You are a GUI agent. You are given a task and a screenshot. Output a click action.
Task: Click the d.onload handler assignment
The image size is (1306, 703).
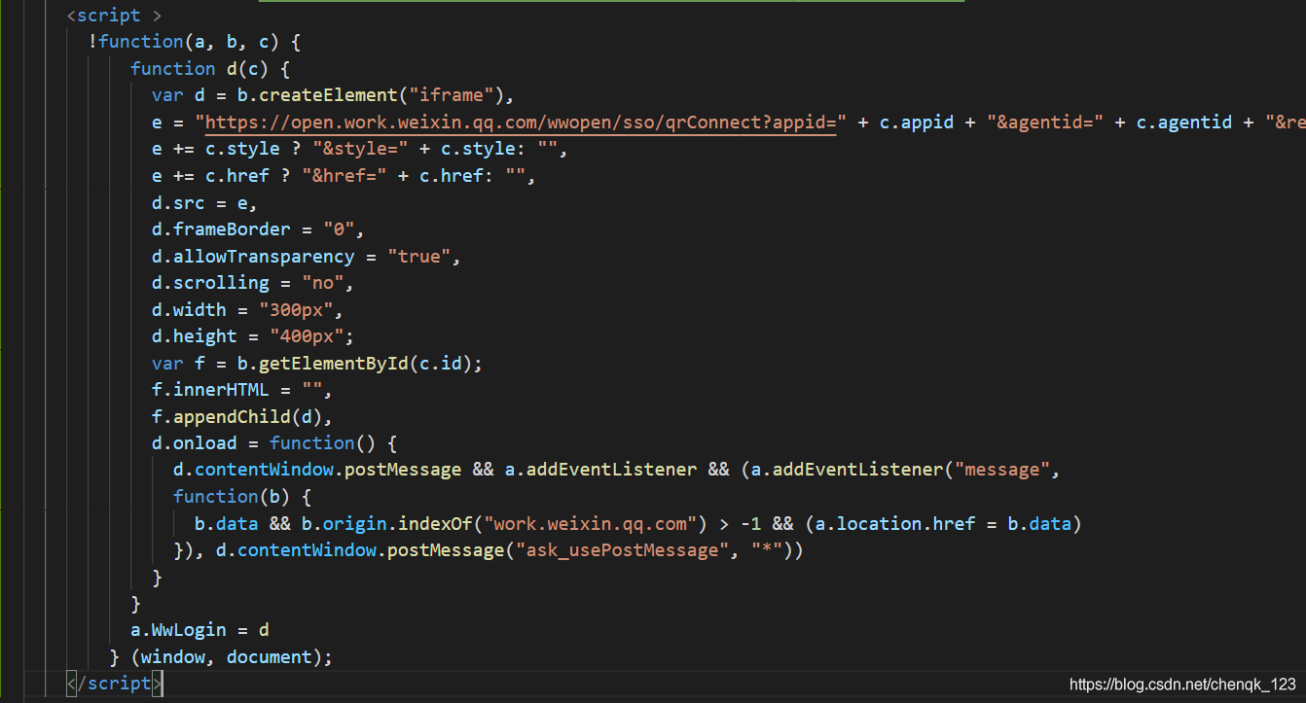(x=274, y=443)
